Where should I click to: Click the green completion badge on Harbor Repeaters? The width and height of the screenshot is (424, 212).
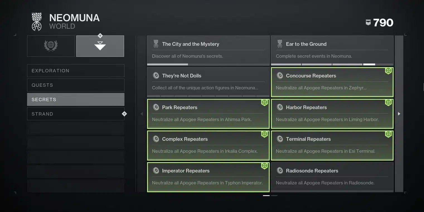click(388, 103)
